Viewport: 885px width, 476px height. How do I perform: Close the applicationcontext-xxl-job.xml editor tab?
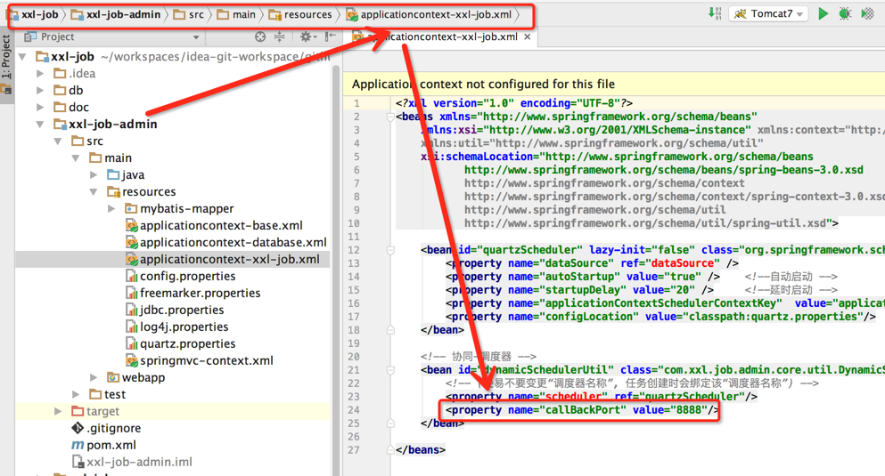point(528,37)
